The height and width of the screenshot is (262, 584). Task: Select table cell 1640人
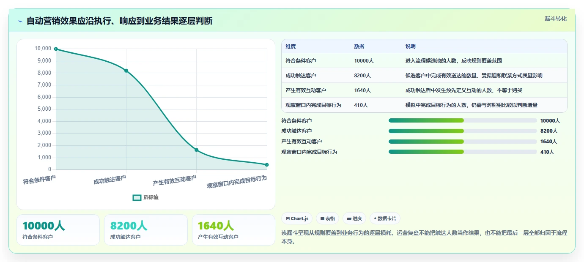(x=362, y=90)
